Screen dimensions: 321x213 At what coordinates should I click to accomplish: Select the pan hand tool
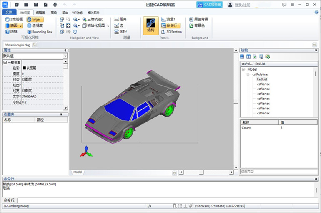coord(75,32)
